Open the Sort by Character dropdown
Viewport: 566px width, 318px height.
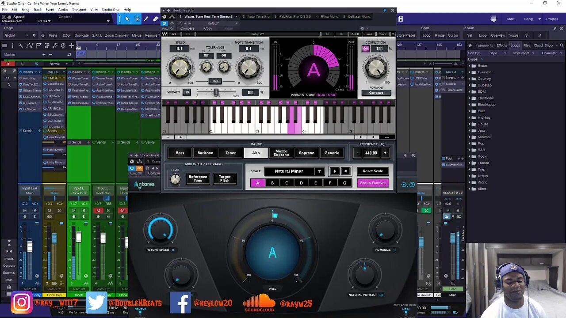coord(552,53)
